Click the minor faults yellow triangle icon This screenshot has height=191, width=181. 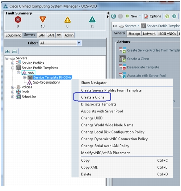pyautogui.click(x=67, y=20)
